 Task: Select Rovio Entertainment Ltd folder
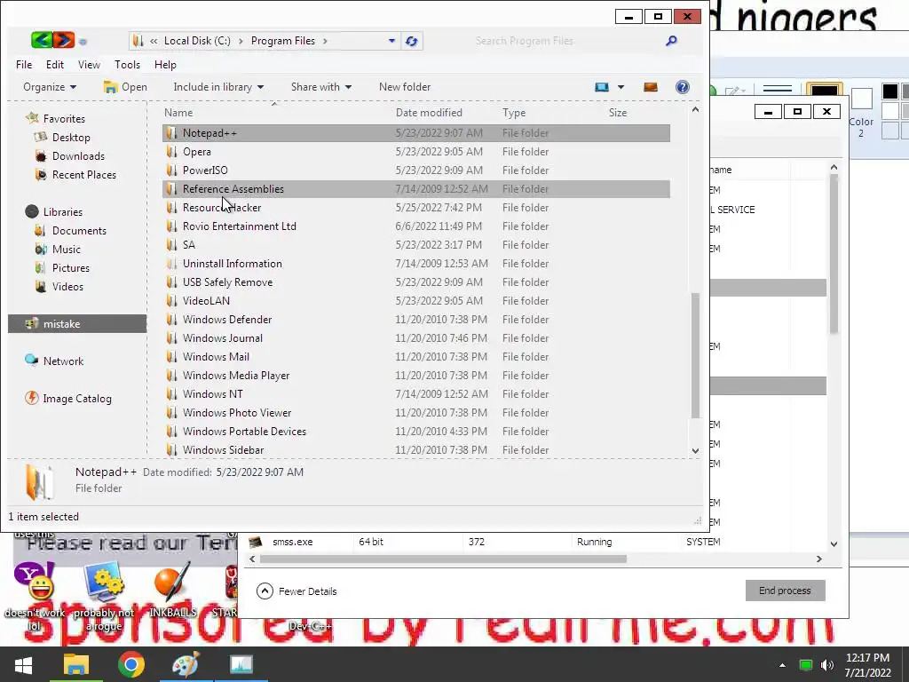[415, 226]
